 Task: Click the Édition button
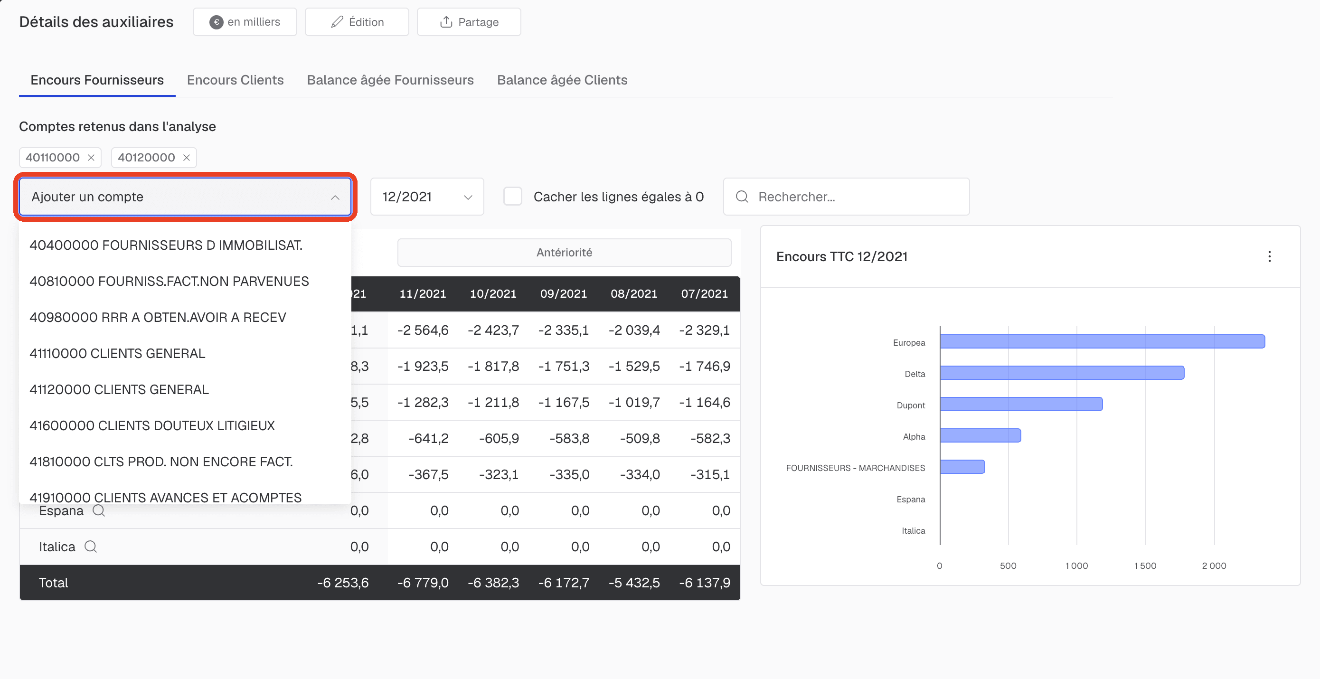pos(357,22)
